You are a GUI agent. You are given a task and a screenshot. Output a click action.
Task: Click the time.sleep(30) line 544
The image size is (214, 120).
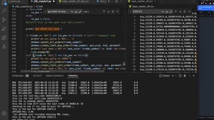[40, 52]
